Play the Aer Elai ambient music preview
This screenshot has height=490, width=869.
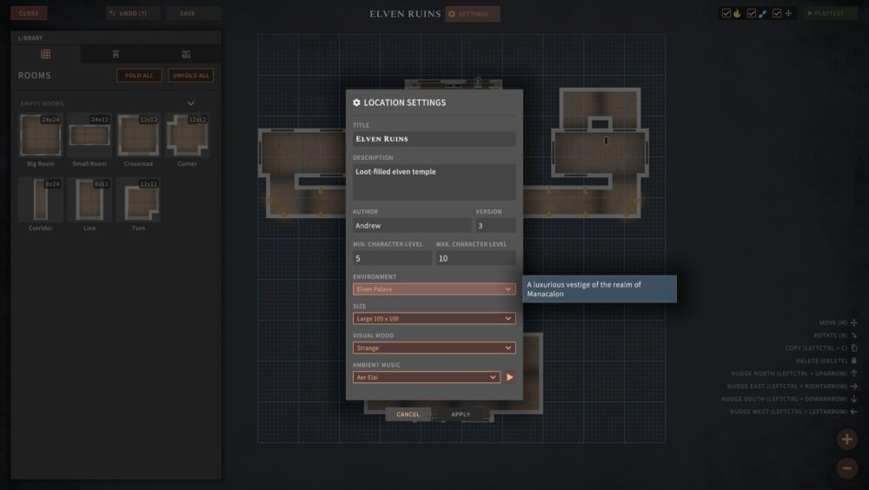(x=510, y=377)
